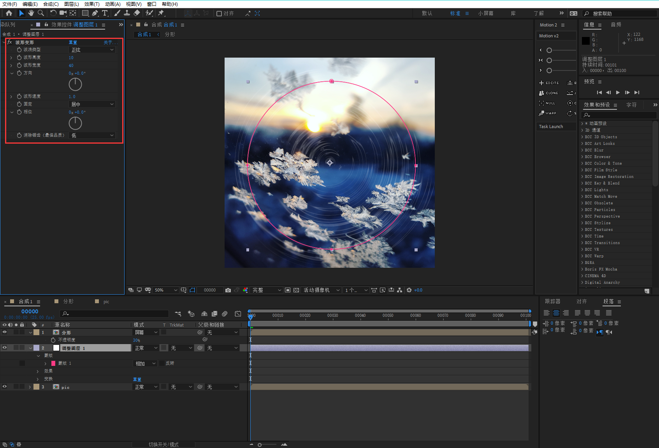Hide the pic layer
Screen dimensions: 659x448
pos(5,387)
